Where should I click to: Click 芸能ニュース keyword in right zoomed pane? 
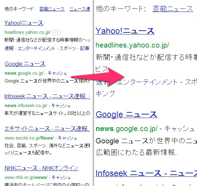tap(173, 9)
